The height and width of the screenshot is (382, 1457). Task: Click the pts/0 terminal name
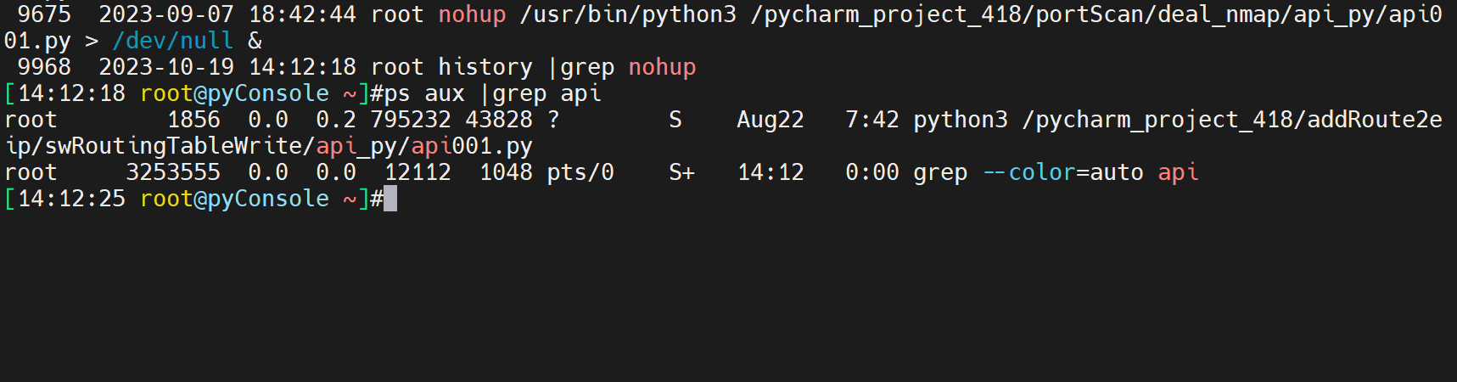click(580, 172)
